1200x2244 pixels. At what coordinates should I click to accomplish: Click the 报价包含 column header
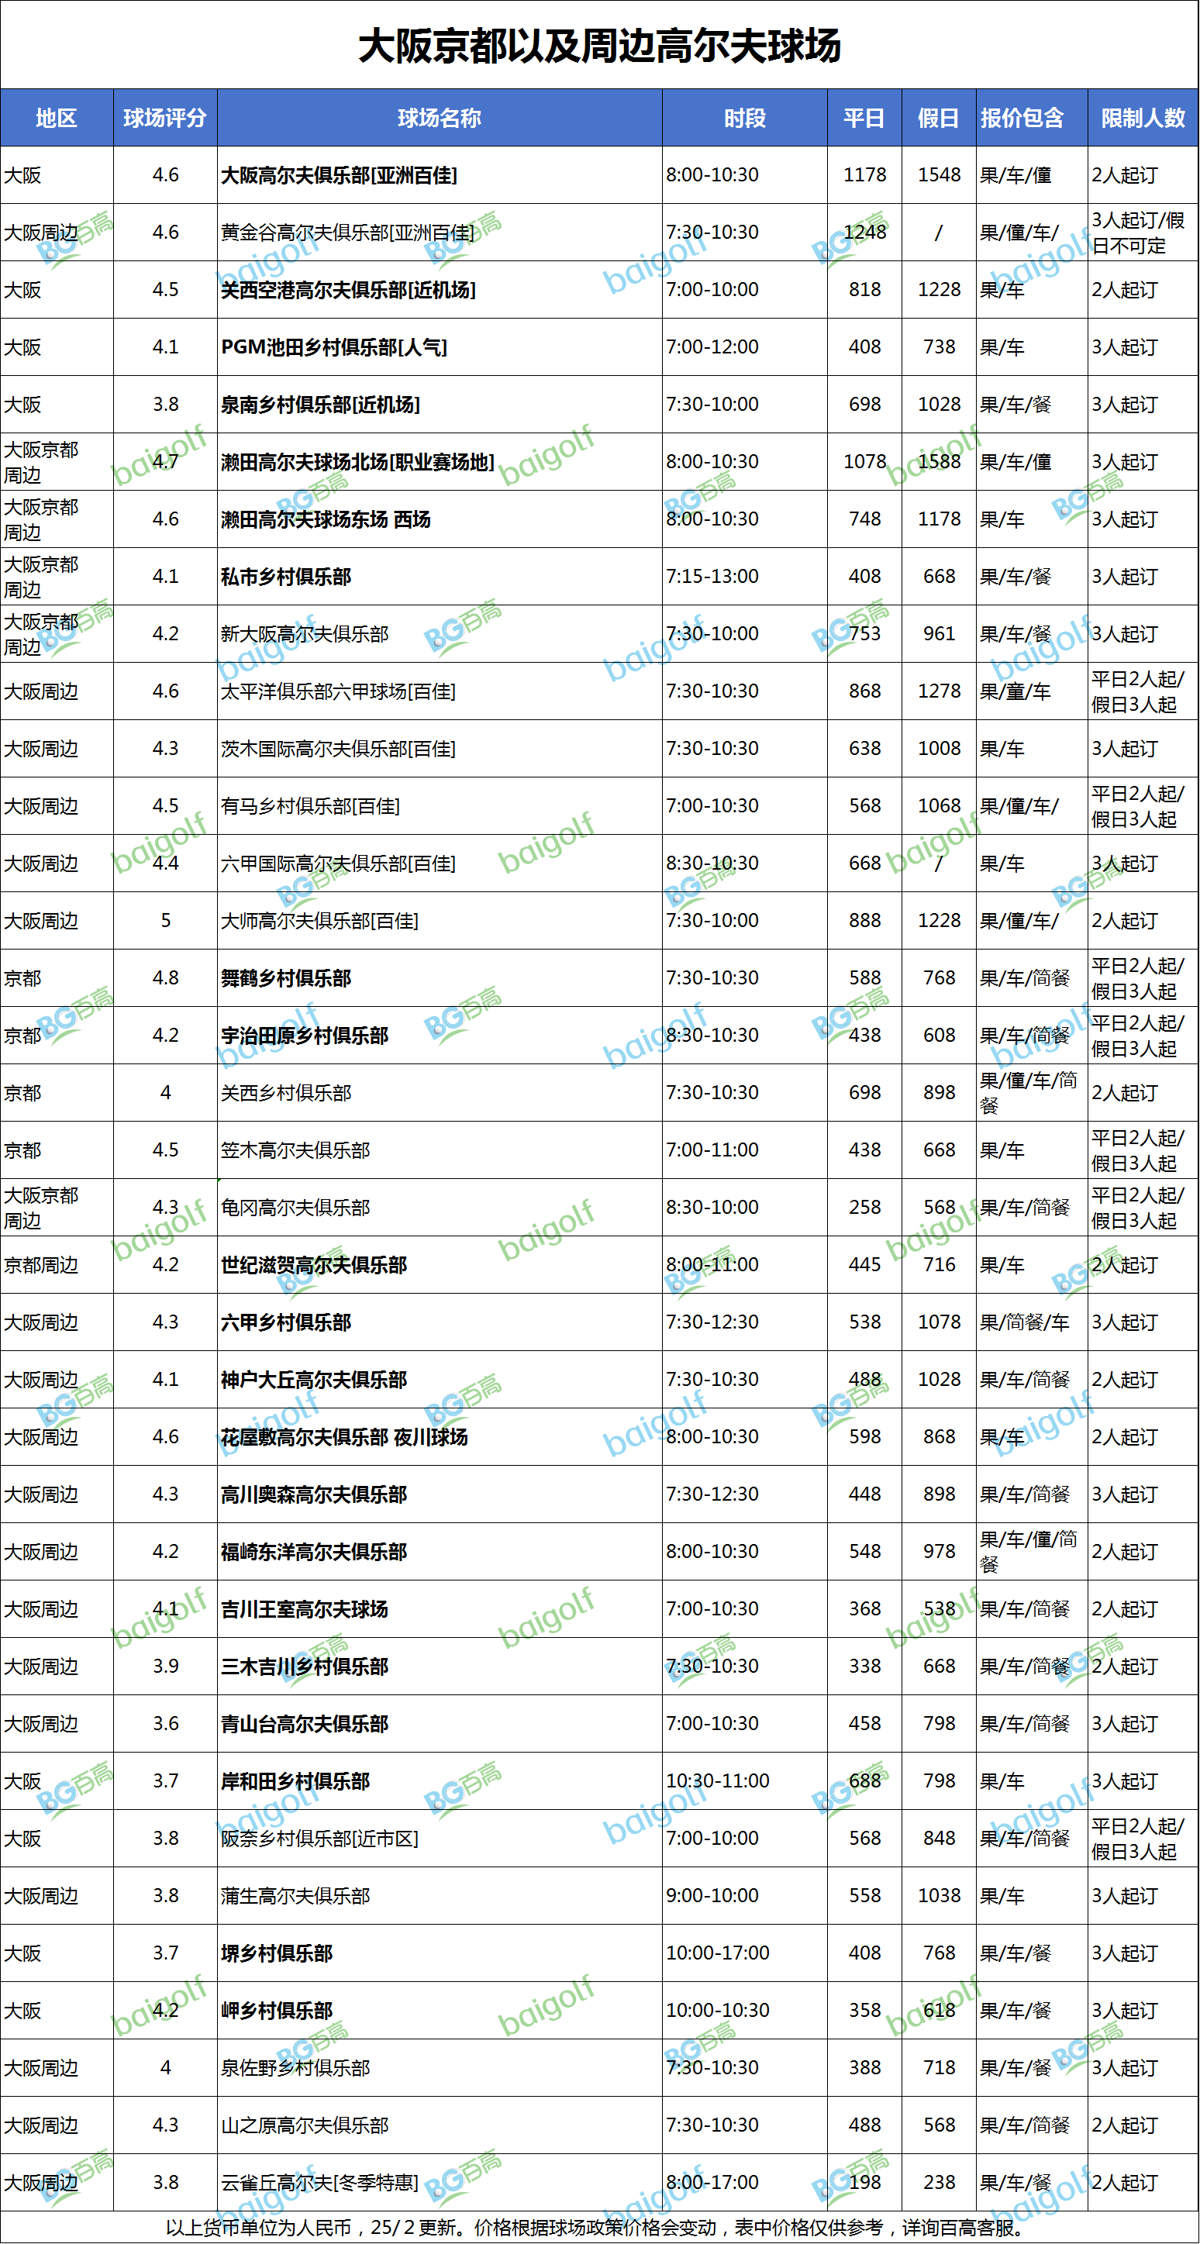coord(1022,118)
